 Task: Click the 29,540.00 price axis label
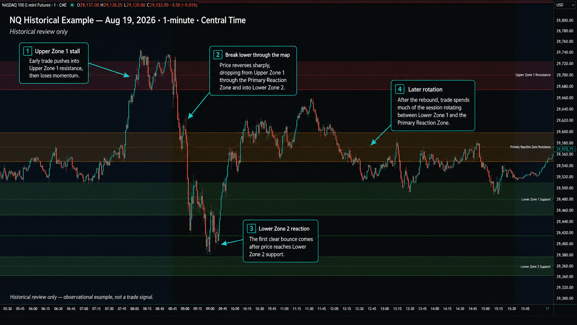pyautogui.click(x=565, y=166)
